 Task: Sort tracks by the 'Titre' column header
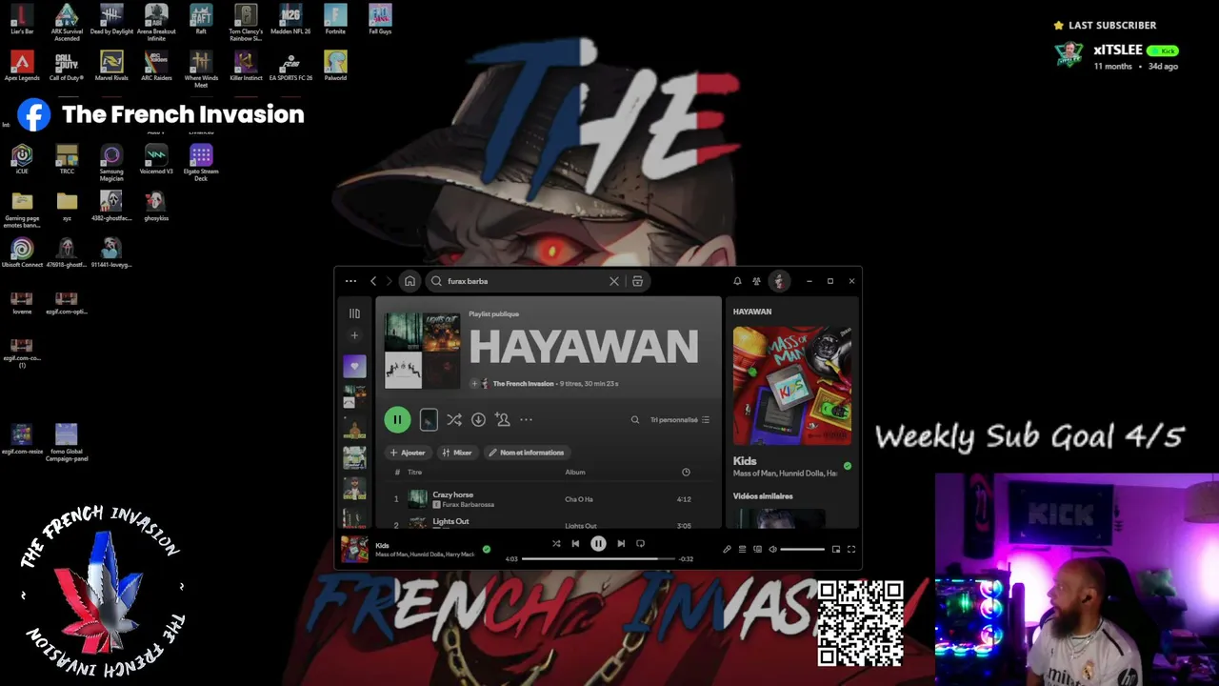(414, 473)
